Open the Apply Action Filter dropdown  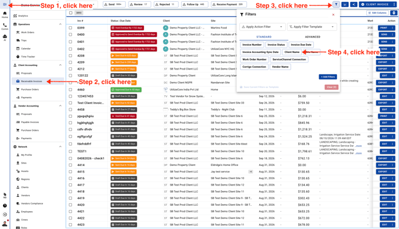point(262,27)
